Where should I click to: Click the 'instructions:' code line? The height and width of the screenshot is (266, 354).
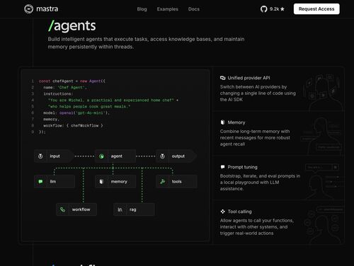point(58,94)
